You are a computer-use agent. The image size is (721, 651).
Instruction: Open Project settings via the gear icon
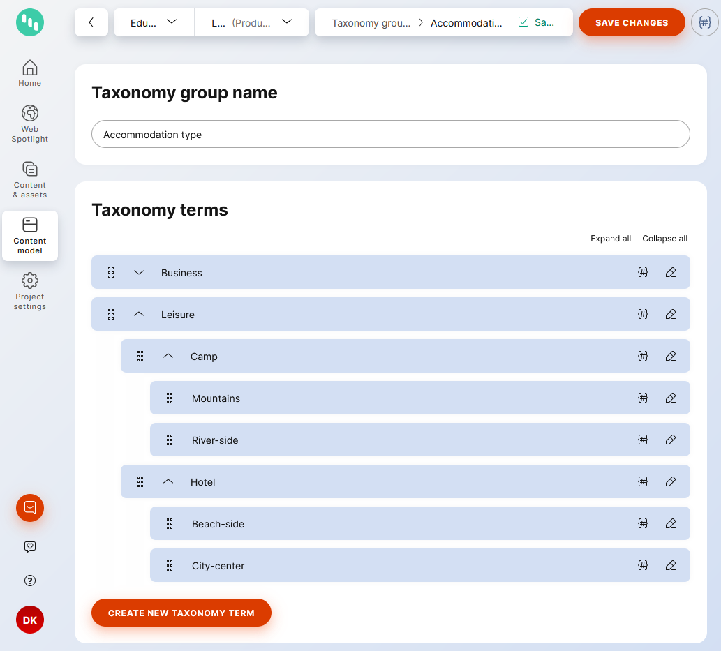tap(29, 292)
